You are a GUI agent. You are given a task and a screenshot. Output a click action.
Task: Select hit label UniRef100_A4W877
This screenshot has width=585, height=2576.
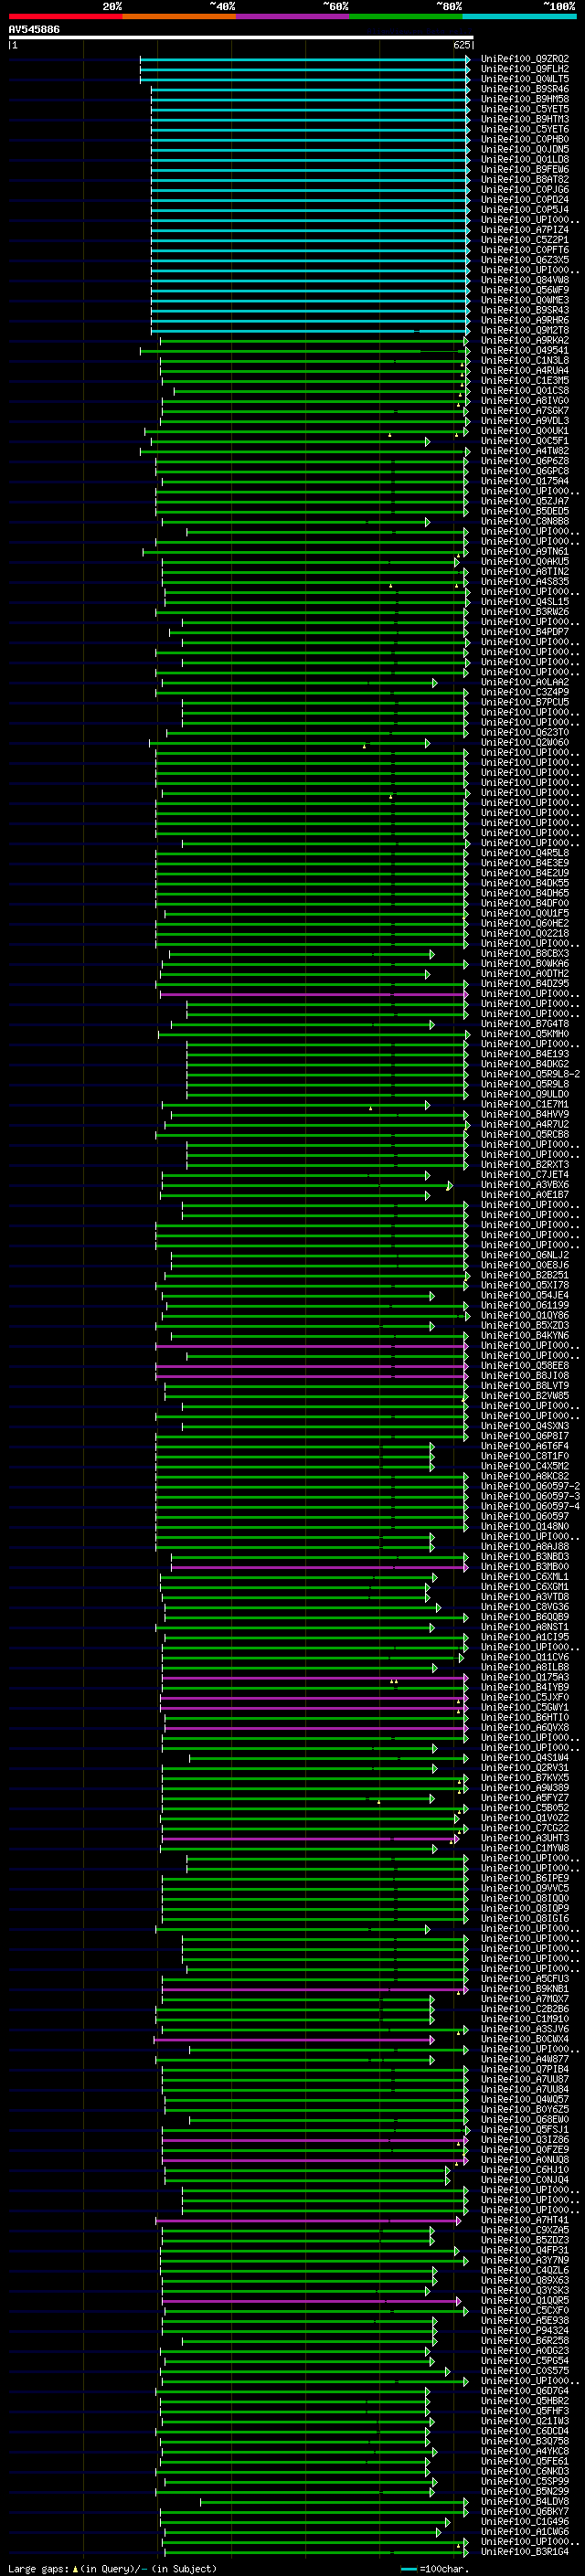[525, 2059]
